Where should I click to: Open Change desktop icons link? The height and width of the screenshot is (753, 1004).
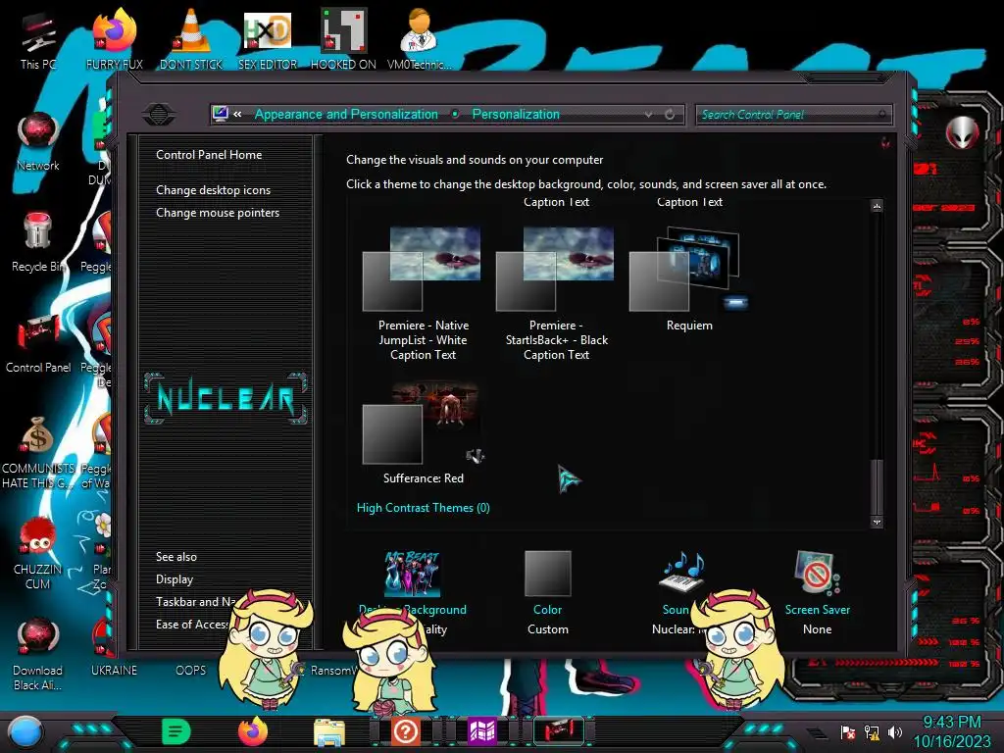click(x=213, y=190)
